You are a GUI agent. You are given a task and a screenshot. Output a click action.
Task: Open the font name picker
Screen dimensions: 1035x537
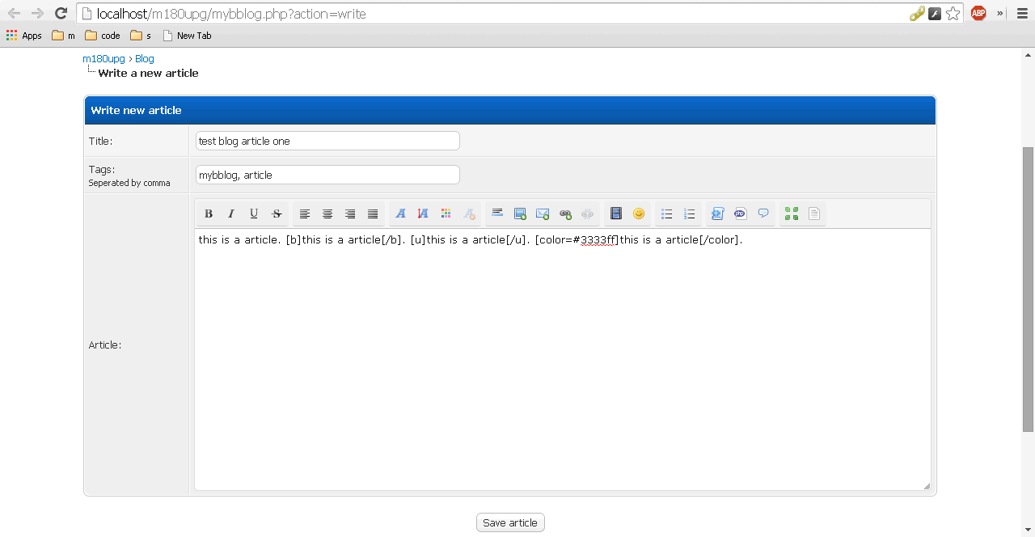(x=400, y=214)
